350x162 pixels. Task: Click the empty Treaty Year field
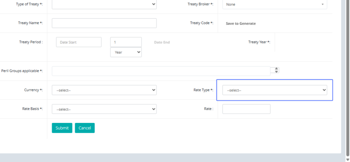tap(303, 42)
